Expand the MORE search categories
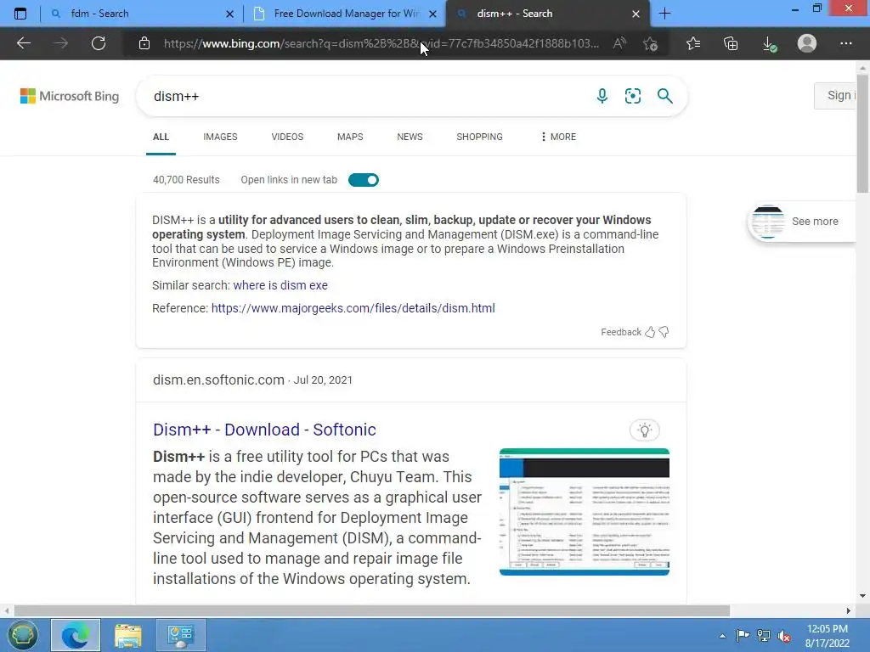 coord(558,137)
